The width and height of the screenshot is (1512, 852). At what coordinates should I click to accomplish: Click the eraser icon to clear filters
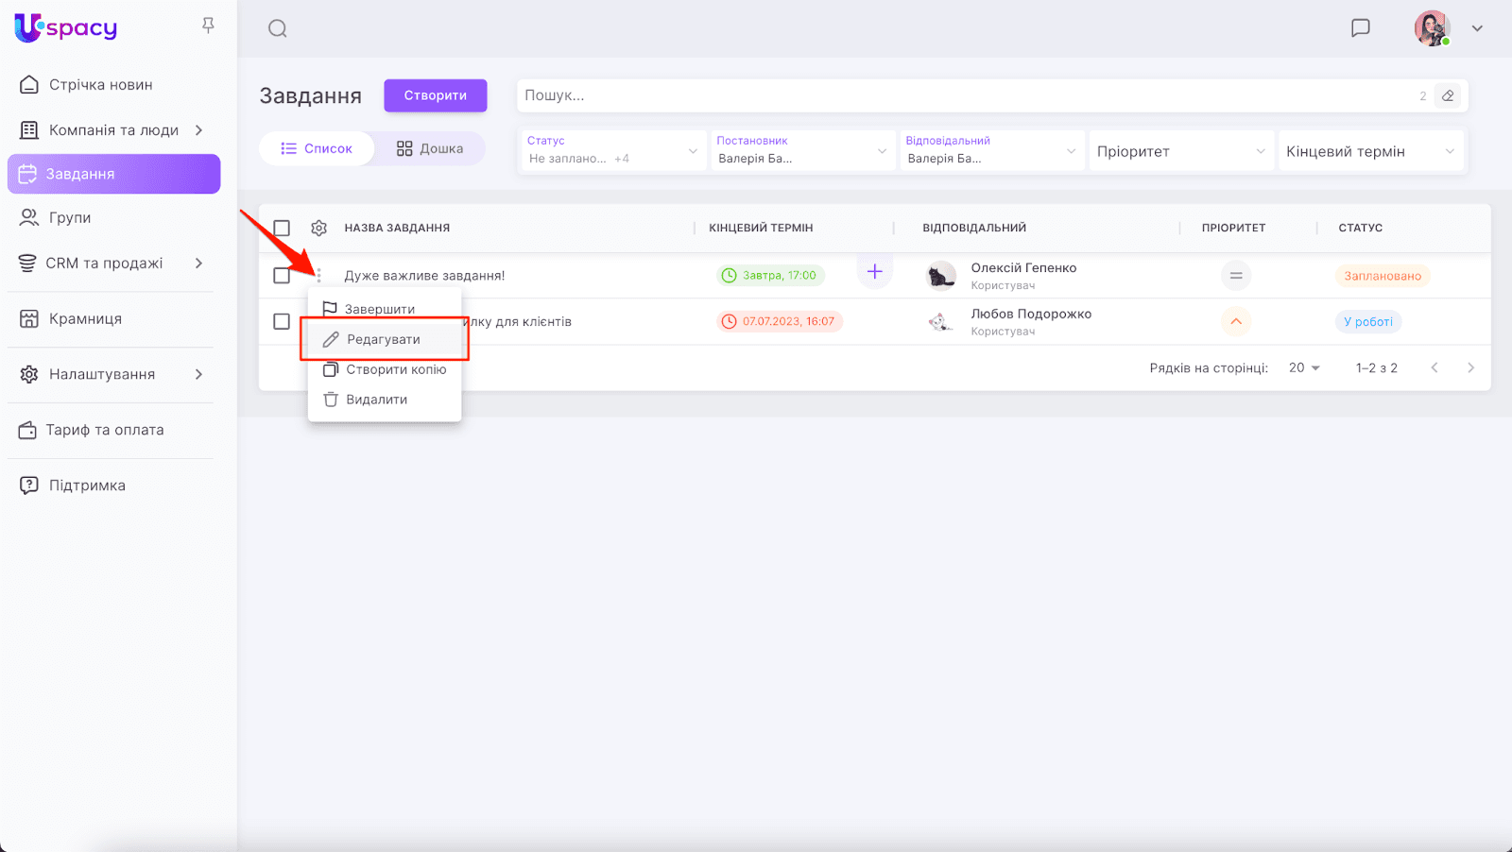coord(1448,95)
